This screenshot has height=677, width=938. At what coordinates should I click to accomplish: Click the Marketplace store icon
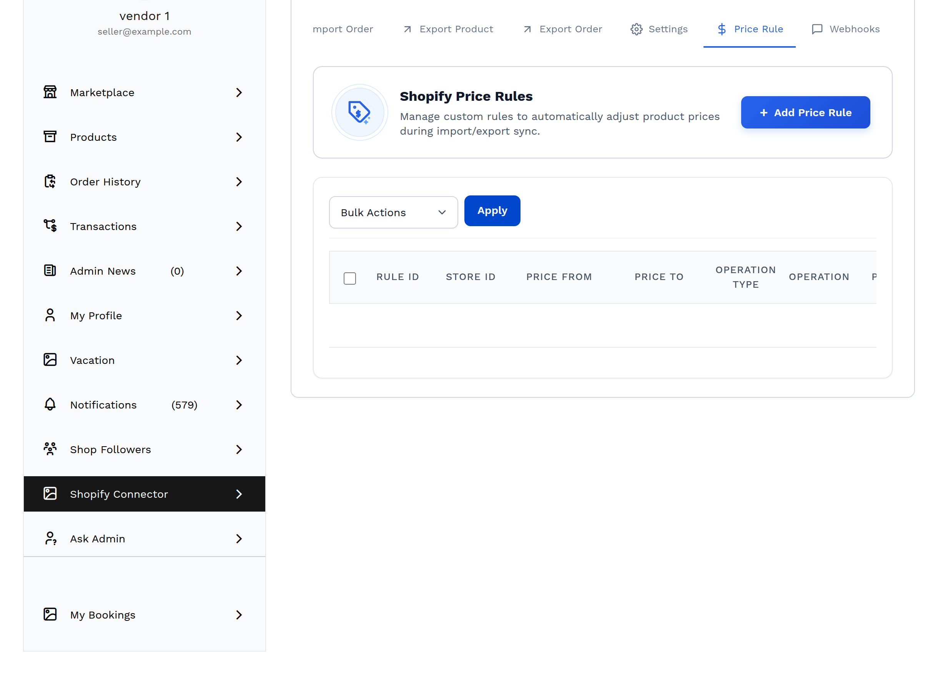(50, 92)
